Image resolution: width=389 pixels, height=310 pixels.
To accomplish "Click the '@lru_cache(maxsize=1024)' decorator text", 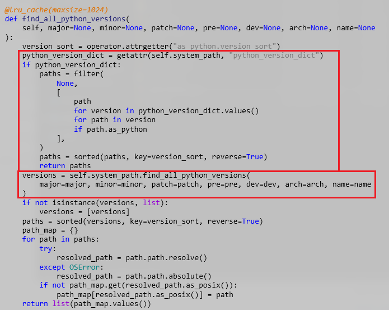I will (x=57, y=10).
